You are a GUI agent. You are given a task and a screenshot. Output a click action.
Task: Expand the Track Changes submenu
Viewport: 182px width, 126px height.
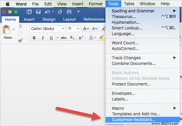pos(143,58)
